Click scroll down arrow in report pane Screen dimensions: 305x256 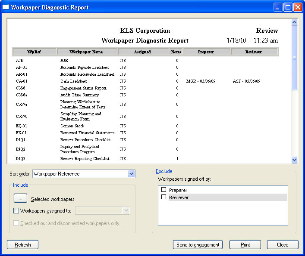tap(295, 160)
